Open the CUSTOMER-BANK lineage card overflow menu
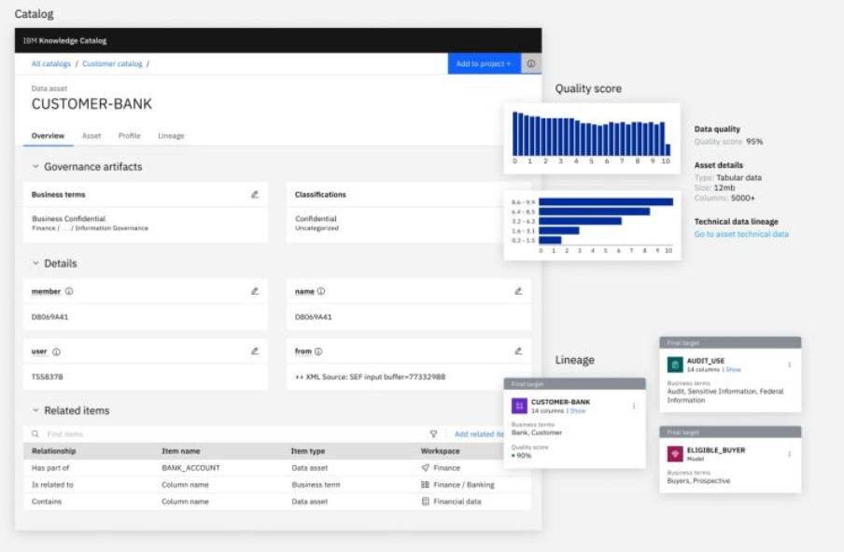Viewport: 844px width, 552px height. click(x=634, y=406)
